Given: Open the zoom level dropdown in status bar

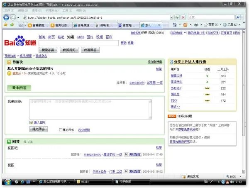Looking at the screenshot, I should click(240, 176).
